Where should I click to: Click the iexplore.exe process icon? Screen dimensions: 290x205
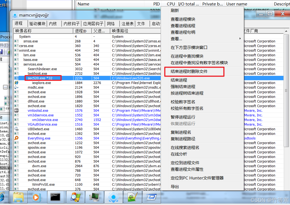point(16,83)
